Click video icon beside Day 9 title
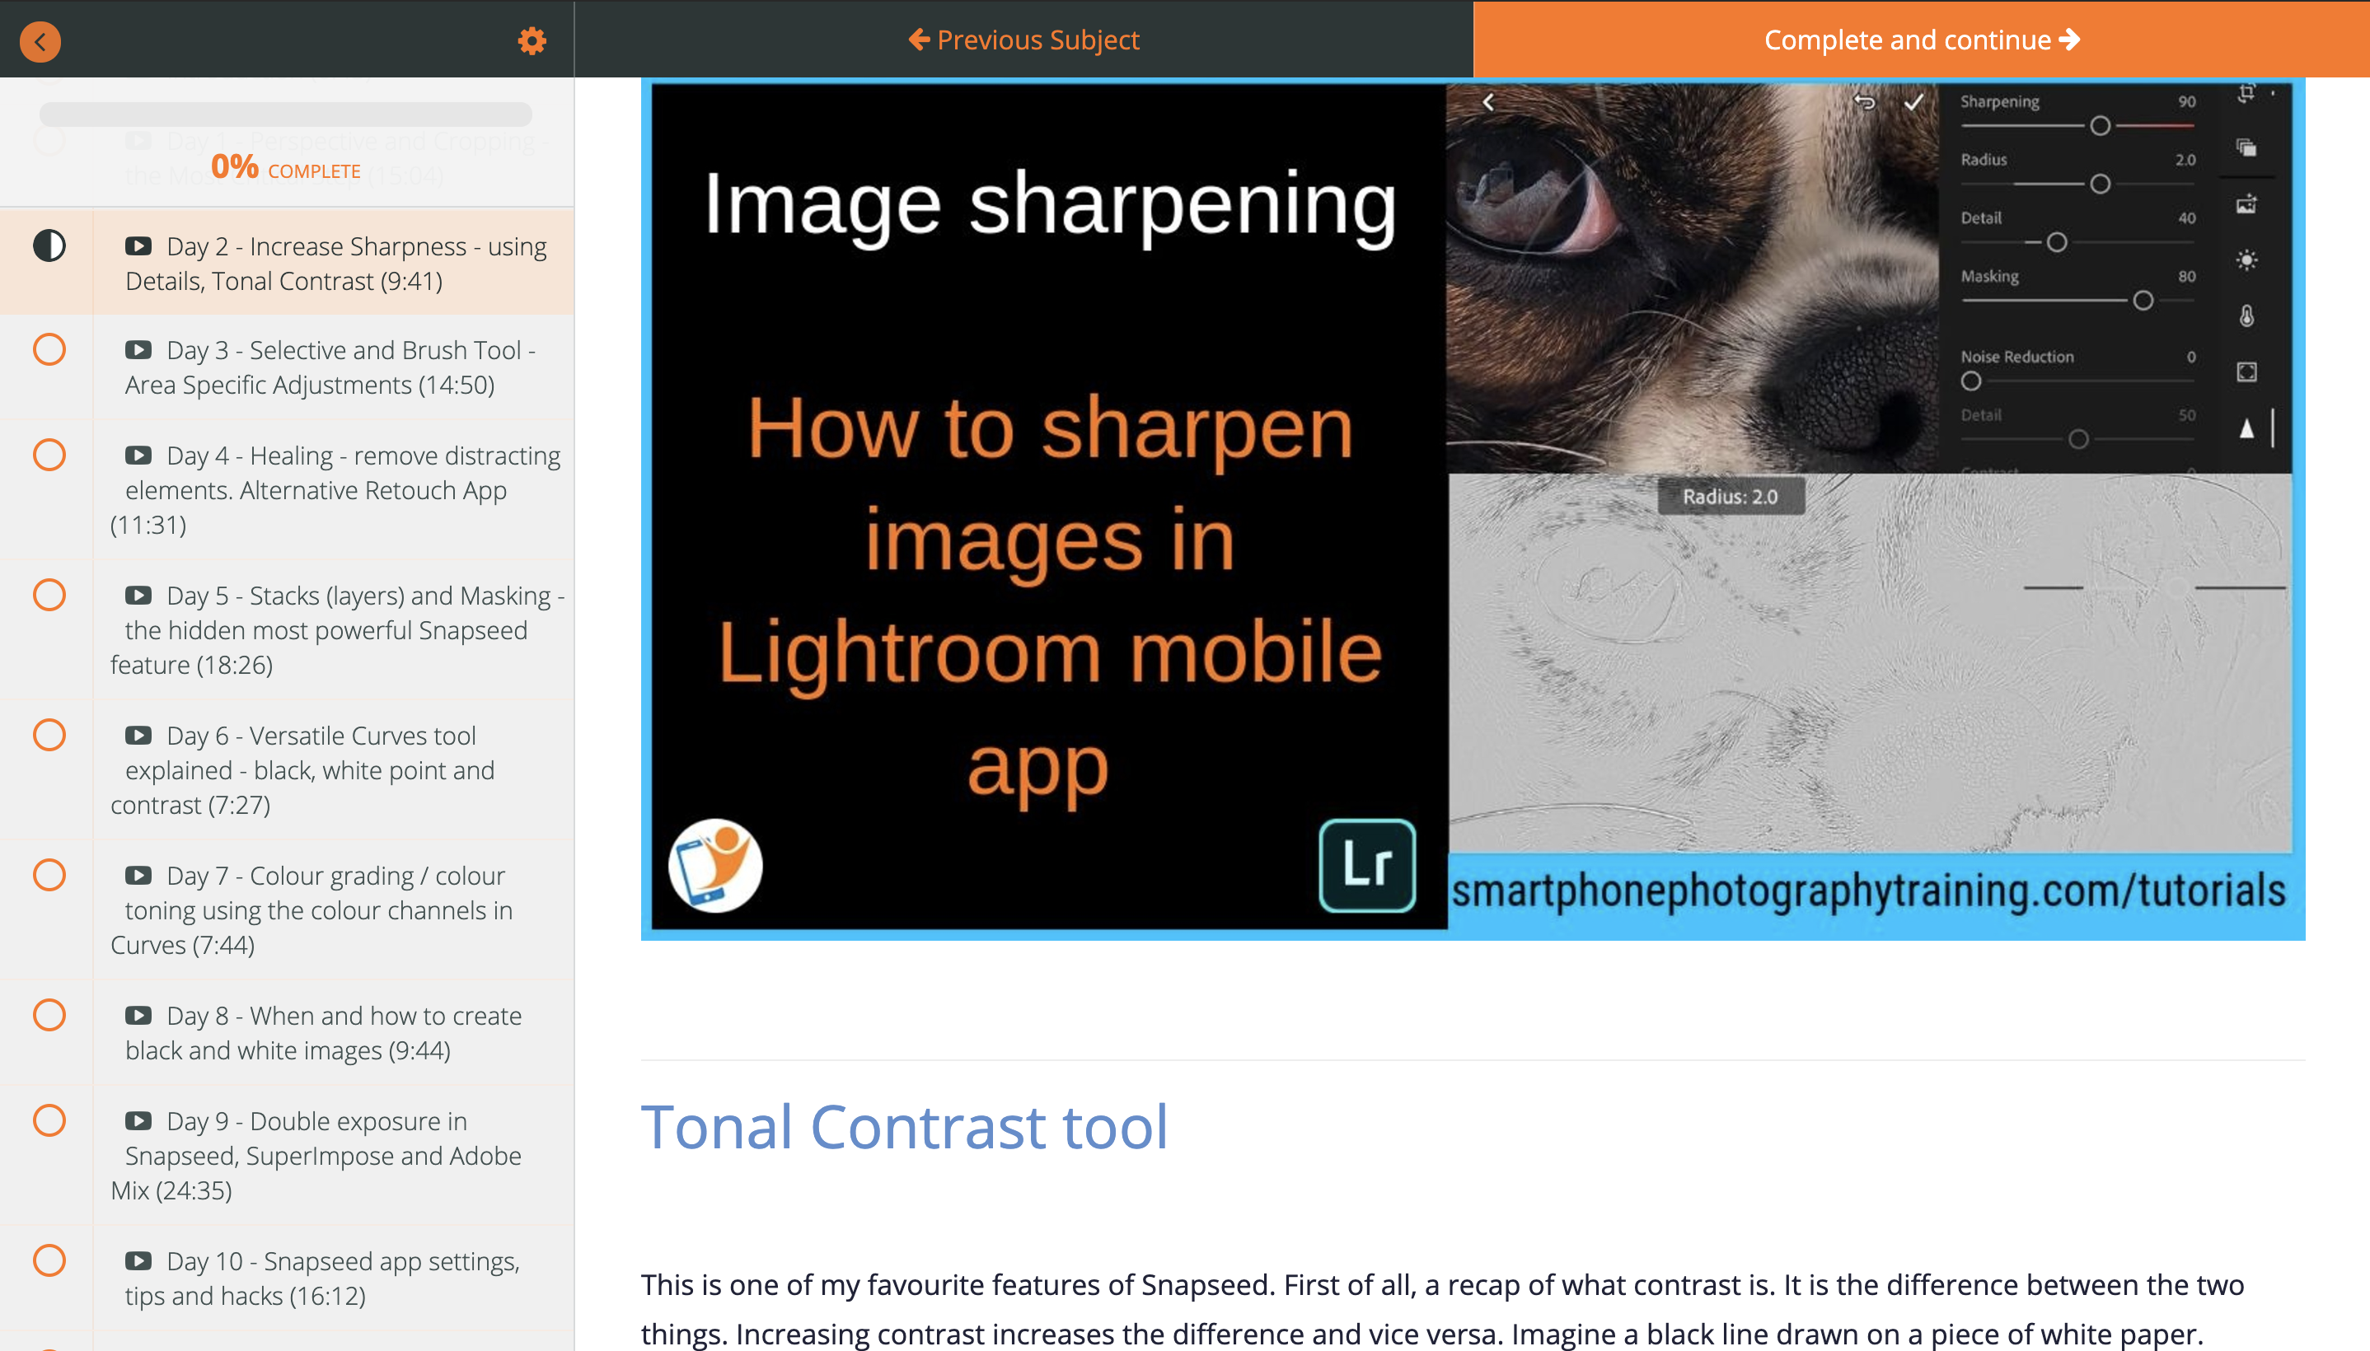The image size is (2370, 1351). [x=138, y=1120]
